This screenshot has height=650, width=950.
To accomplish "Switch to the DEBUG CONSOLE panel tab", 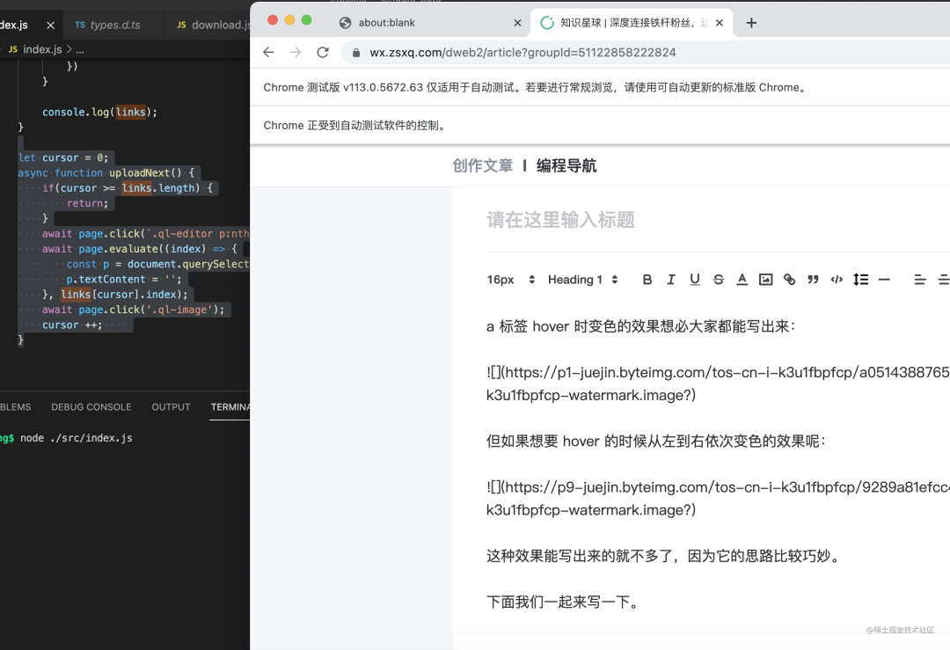I will point(91,407).
